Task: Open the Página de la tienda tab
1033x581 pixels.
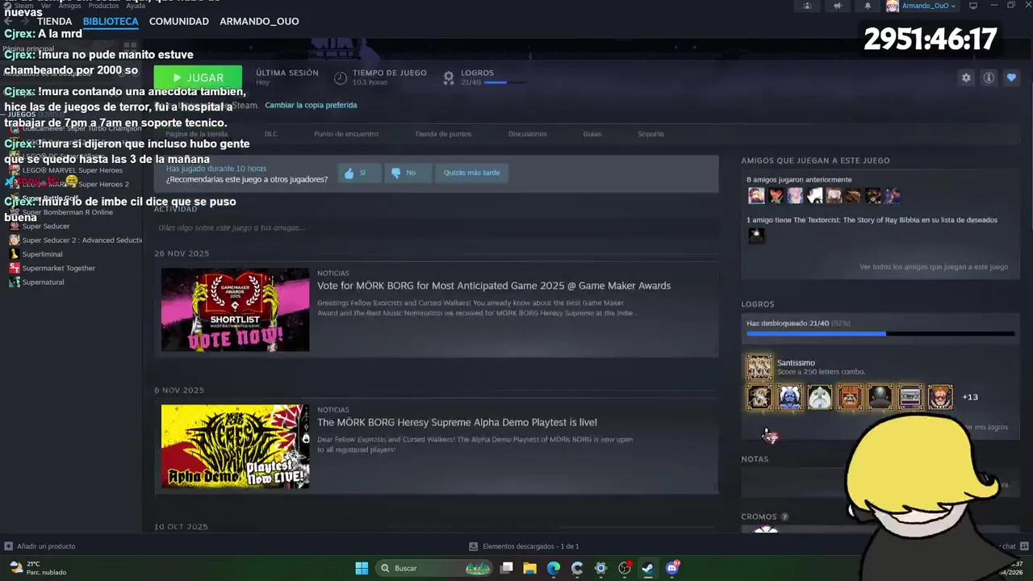Action: coord(196,134)
